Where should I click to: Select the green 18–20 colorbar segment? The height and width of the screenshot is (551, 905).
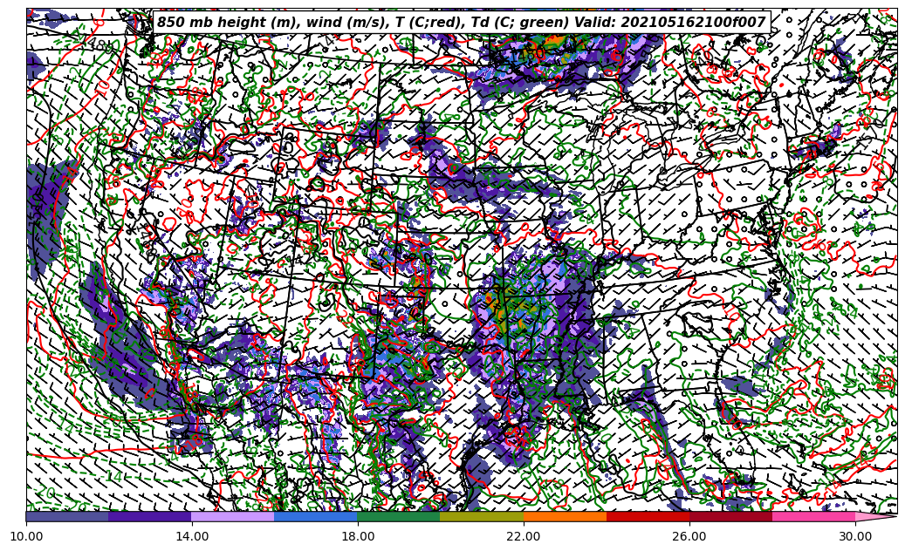coord(399,516)
